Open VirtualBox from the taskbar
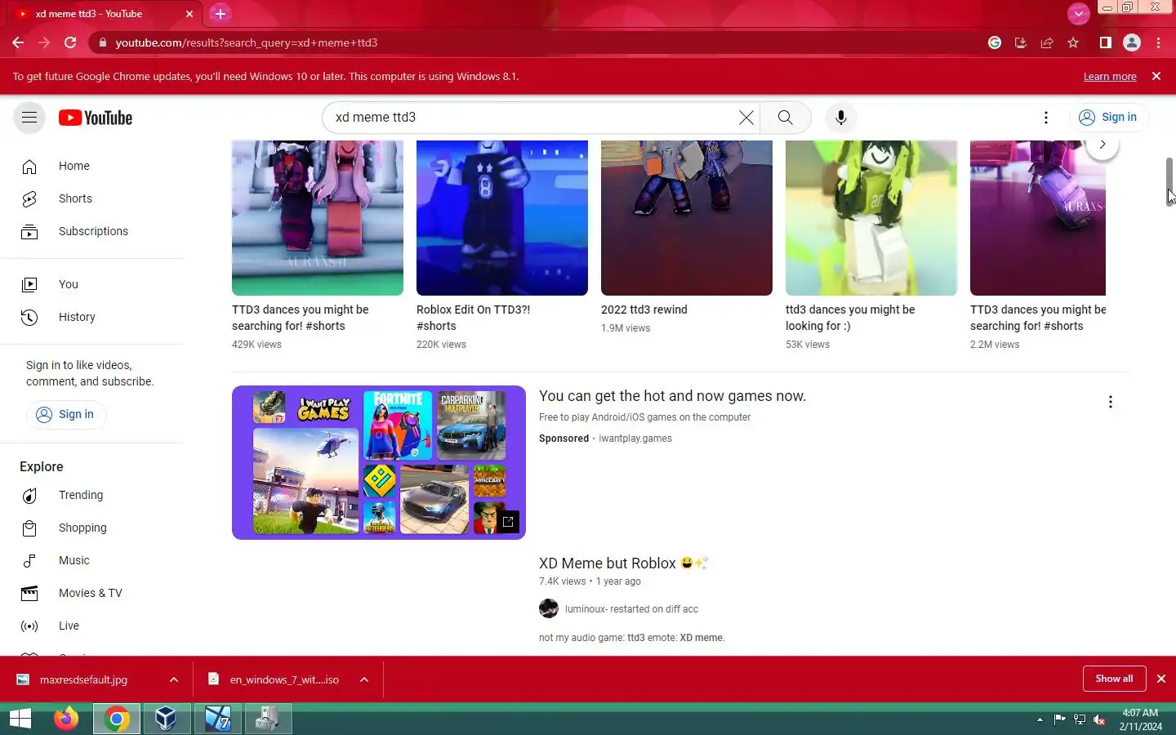 pos(166,719)
